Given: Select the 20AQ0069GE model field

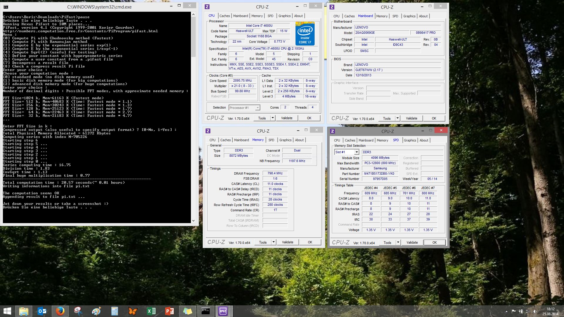Looking at the screenshot, I should point(382,33).
